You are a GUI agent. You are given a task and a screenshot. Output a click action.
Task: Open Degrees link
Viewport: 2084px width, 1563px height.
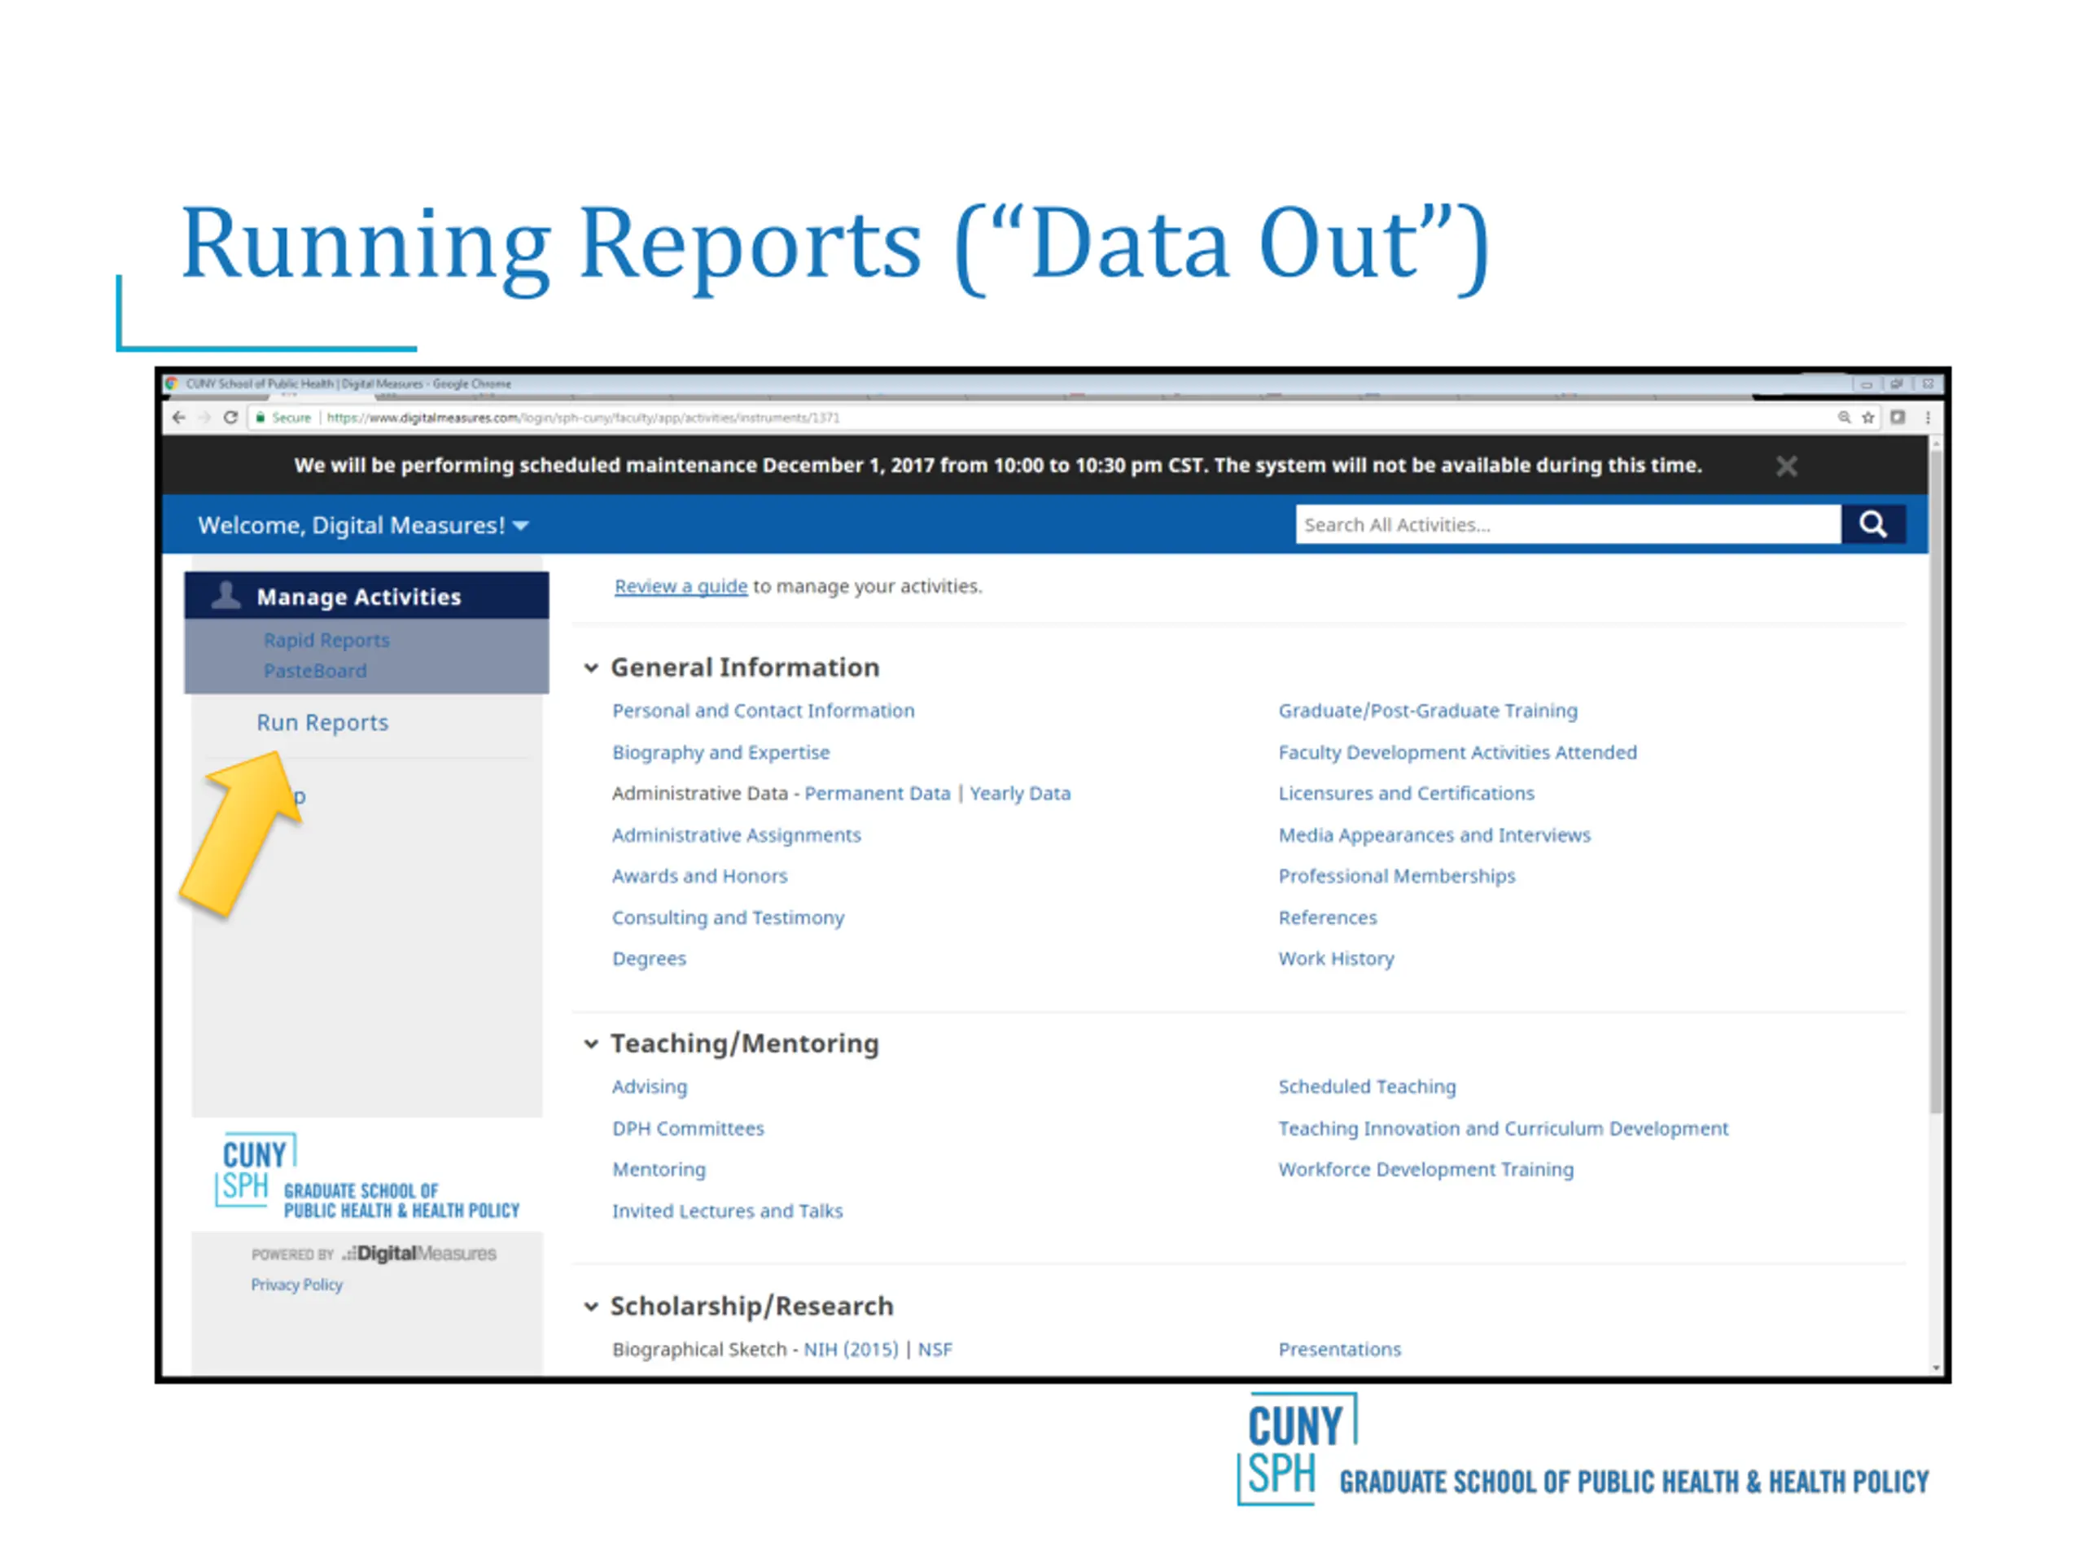649,959
